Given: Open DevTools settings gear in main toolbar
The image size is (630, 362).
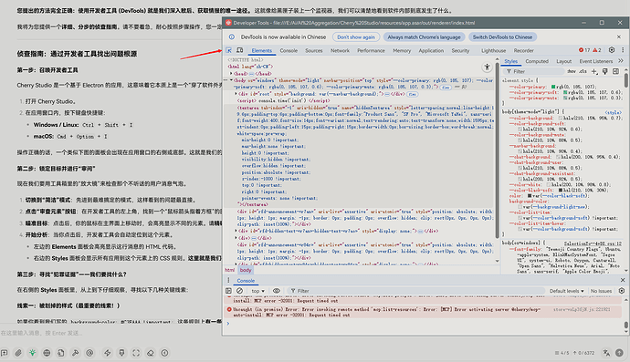Looking at the screenshot, I should click(612, 50).
